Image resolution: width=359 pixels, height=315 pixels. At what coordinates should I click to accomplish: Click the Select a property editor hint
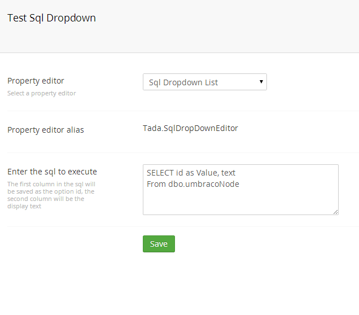(x=41, y=93)
